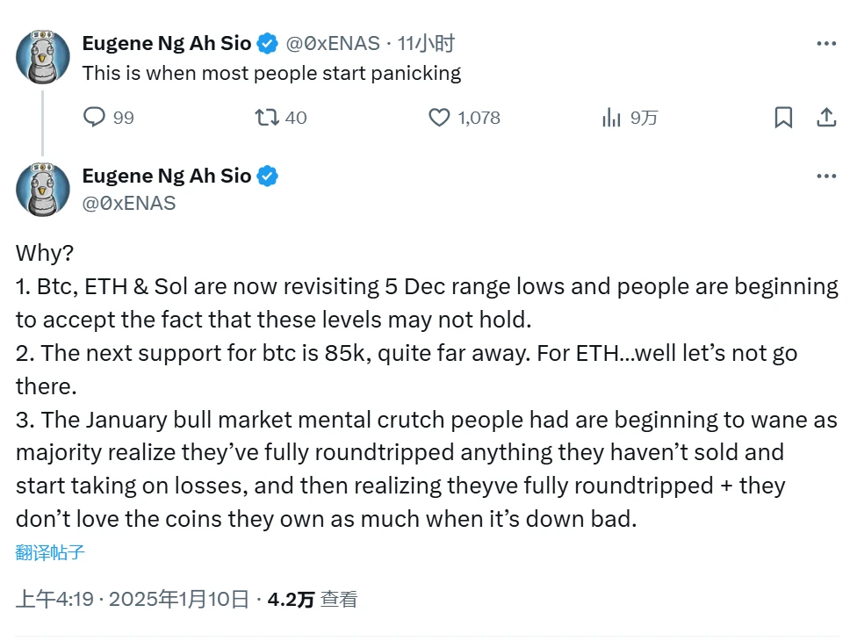Image resolution: width=857 pixels, height=641 pixels.
Task: Open @0xENAS handle on first tweet
Action: tap(334, 43)
